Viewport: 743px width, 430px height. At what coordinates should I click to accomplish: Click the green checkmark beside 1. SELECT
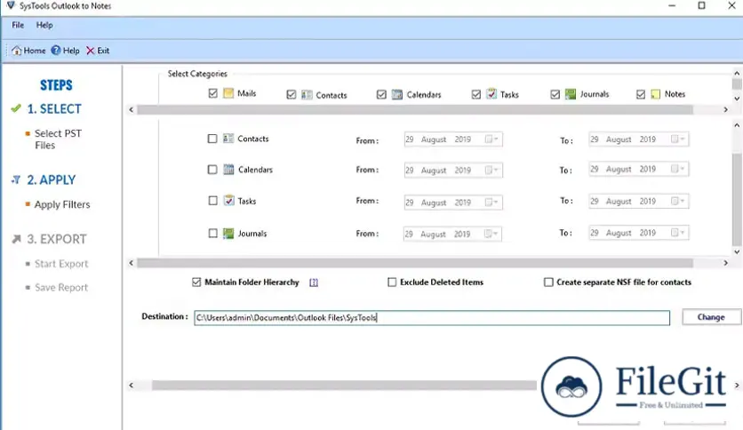16,108
